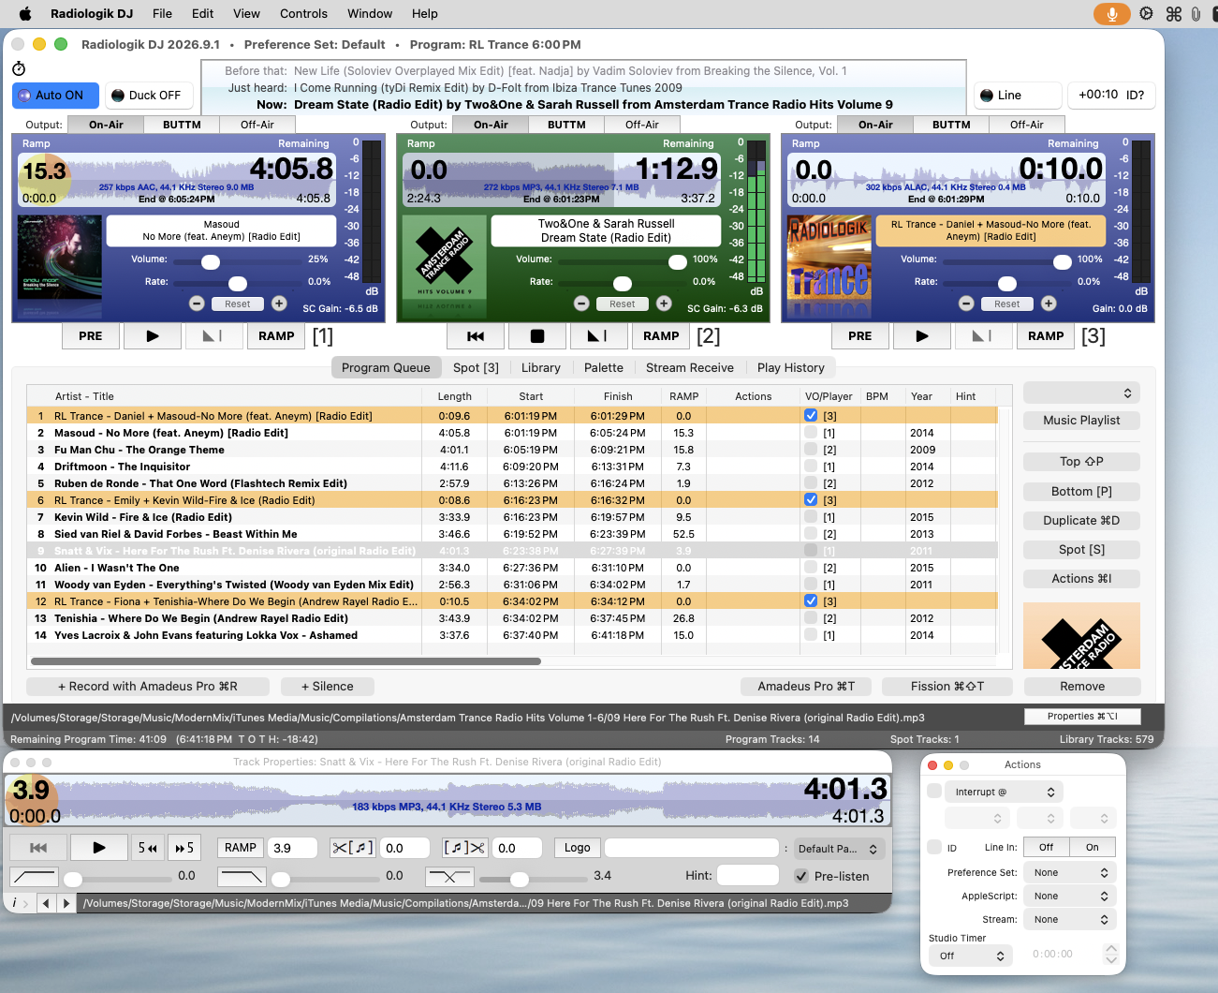Click the crossfade icon in Track Properties
The width and height of the screenshot is (1218, 993).
click(x=449, y=877)
